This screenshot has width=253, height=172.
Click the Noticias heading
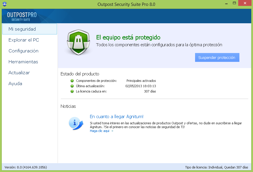[68, 106]
